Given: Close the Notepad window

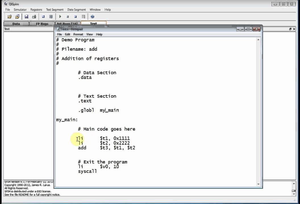Looking at the screenshot, I should click(x=256, y=29).
